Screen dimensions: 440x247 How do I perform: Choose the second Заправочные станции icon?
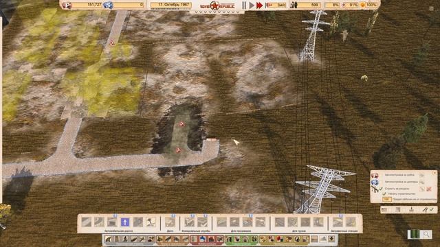[x=351, y=222]
